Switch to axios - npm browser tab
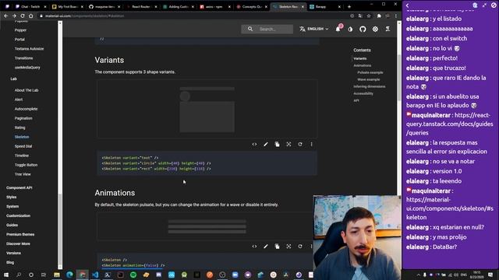Screen dimensions: 499x280 point(215,6)
